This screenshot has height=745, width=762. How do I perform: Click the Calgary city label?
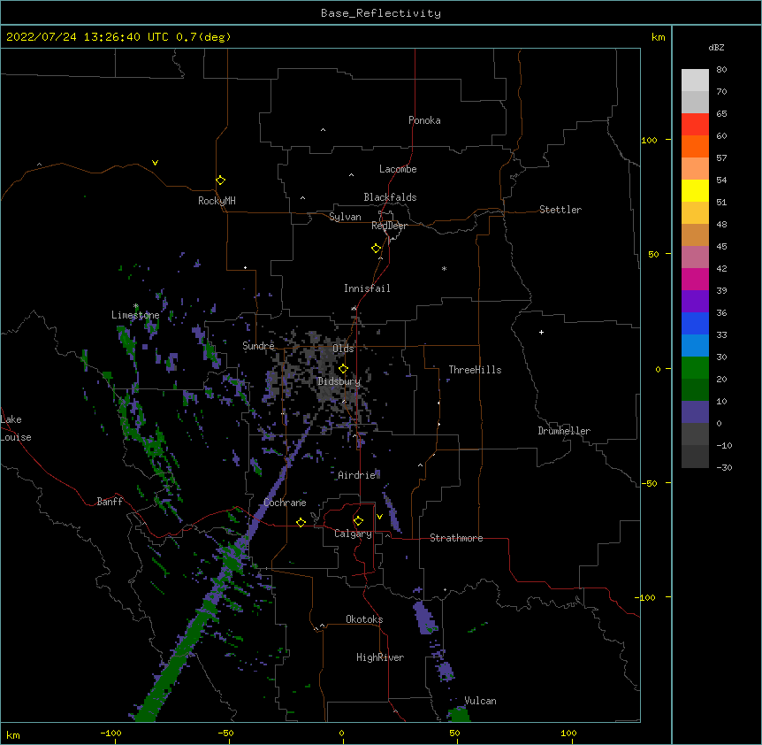tap(354, 534)
